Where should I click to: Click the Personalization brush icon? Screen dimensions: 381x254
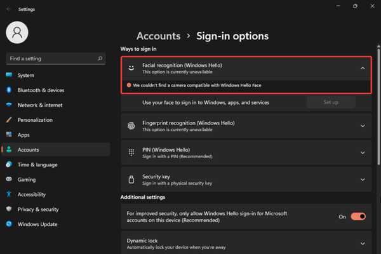click(x=9, y=120)
